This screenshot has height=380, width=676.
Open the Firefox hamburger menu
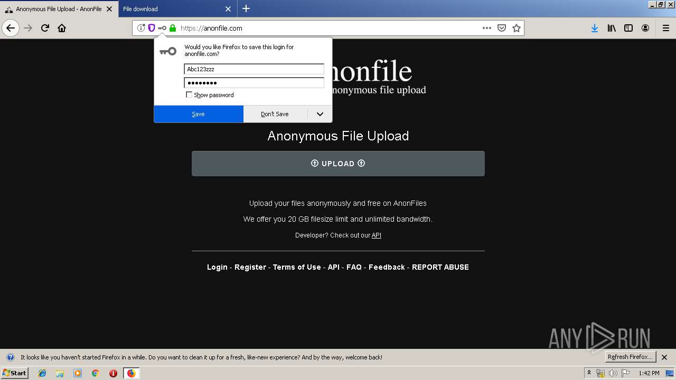click(665, 28)
